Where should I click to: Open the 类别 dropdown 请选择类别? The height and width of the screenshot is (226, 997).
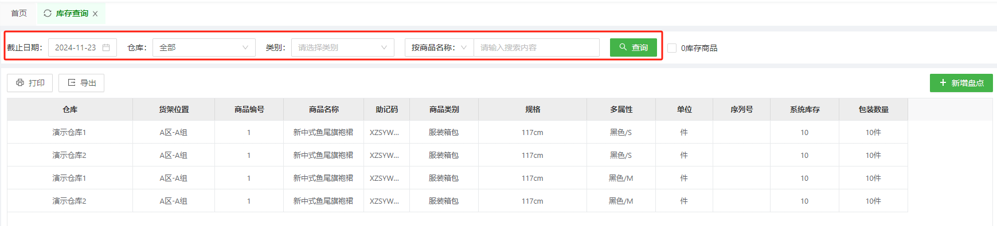click(x=343, y=47)
